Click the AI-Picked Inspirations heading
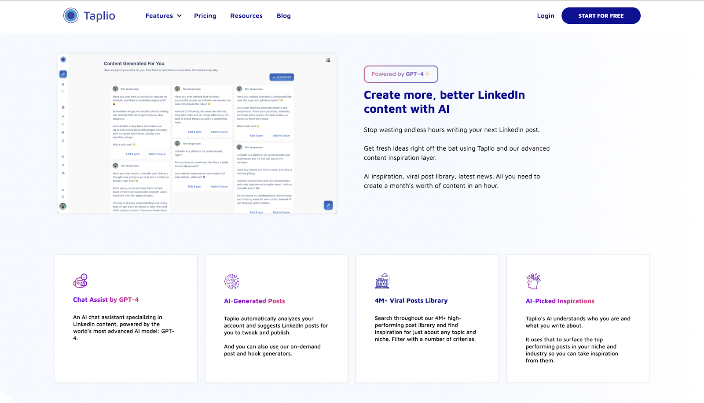The width and height of the screenshot is (704, 403). point(560,301)
